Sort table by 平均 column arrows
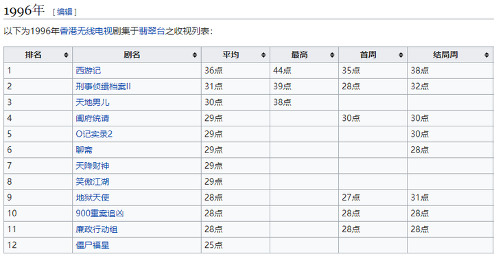Screen dimensions: 494x261 263,55
